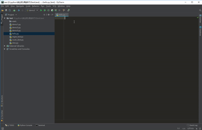Click the Debug demo3 bug icon
Image resolution: width=202 pixels, height=130 pixels.
[x=45, y=10]
